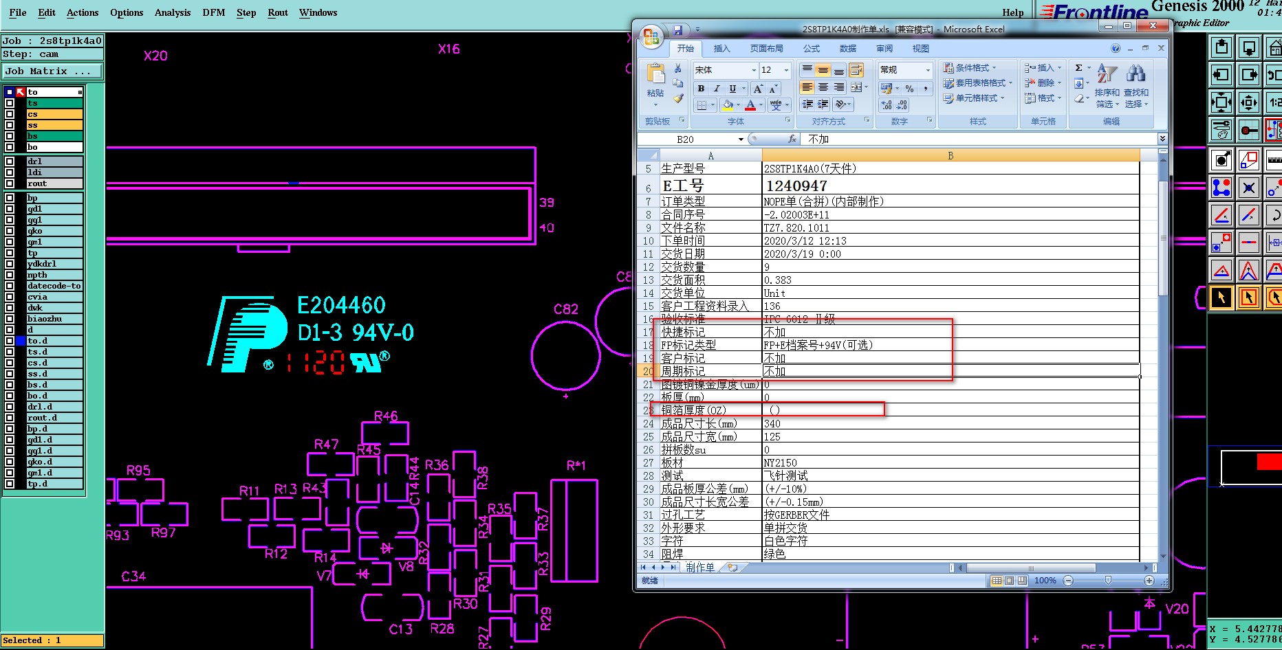Click the pan right view icon in Genesis

pyautogui.click(x=1249, y=75)
